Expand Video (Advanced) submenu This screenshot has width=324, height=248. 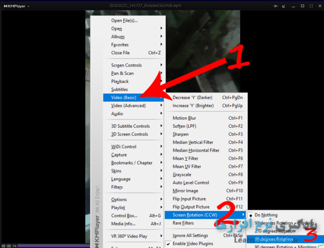[134, 106]
